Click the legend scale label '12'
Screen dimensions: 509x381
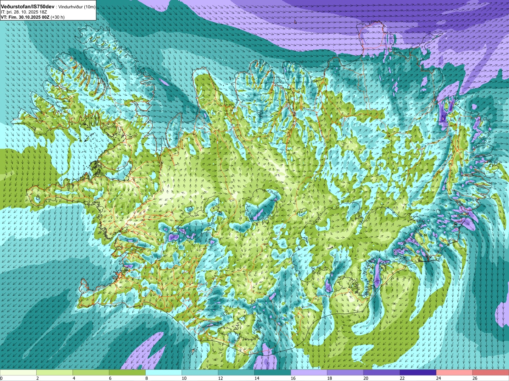click(x=220, y=378)
